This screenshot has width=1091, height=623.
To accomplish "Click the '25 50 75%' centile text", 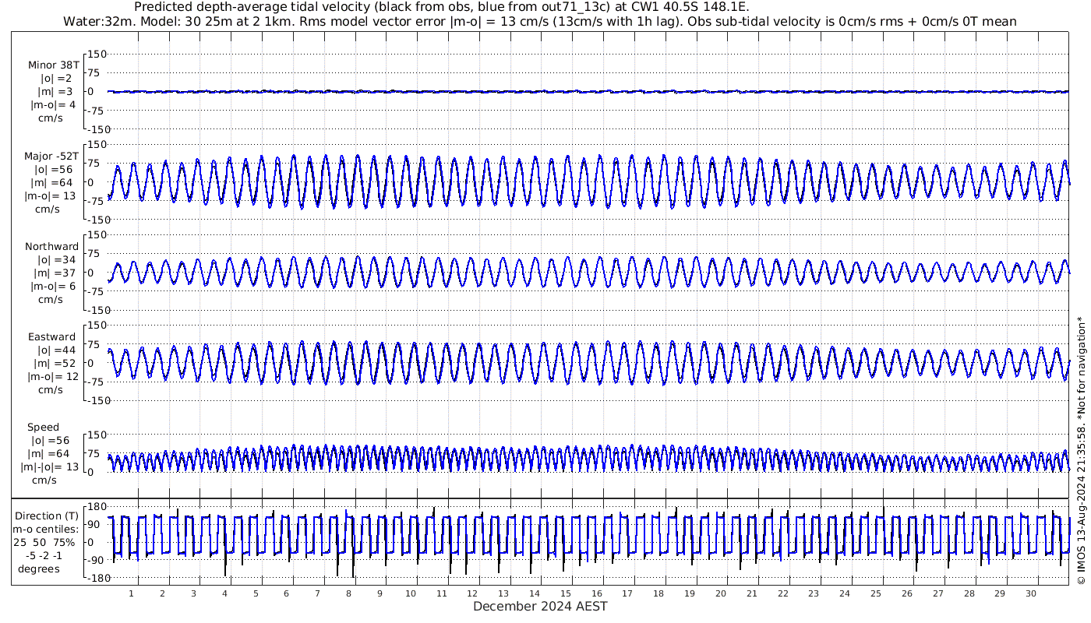I will click(44, 543).
